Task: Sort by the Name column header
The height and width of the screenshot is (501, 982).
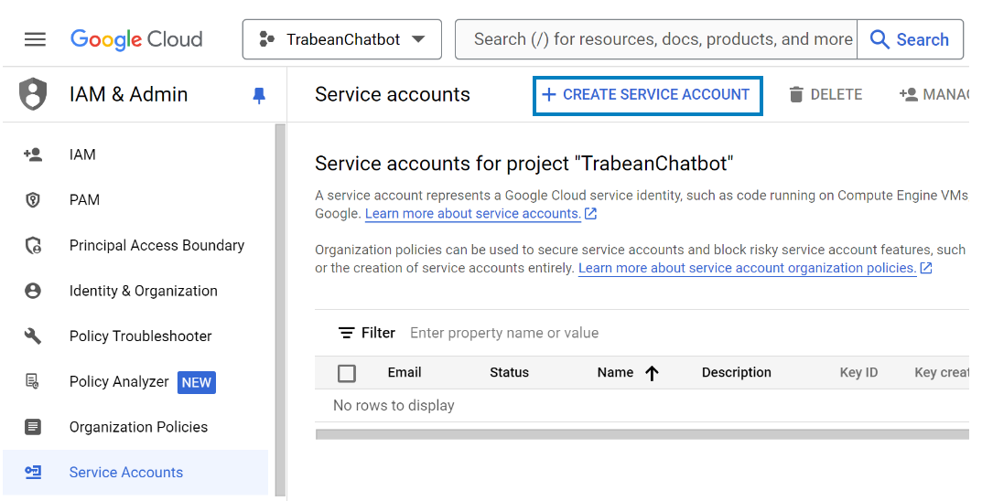Action: click(x=615, y=373)
